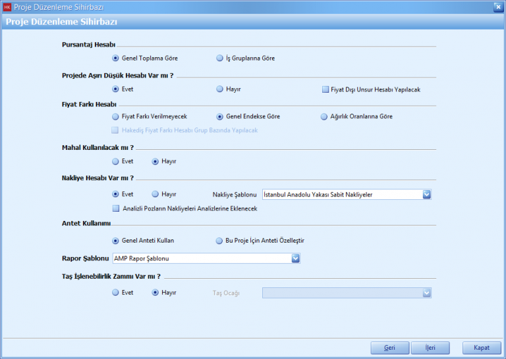Select Genel Toplama Göre radio button
This screenshot has height=359, width=506.
116,58
